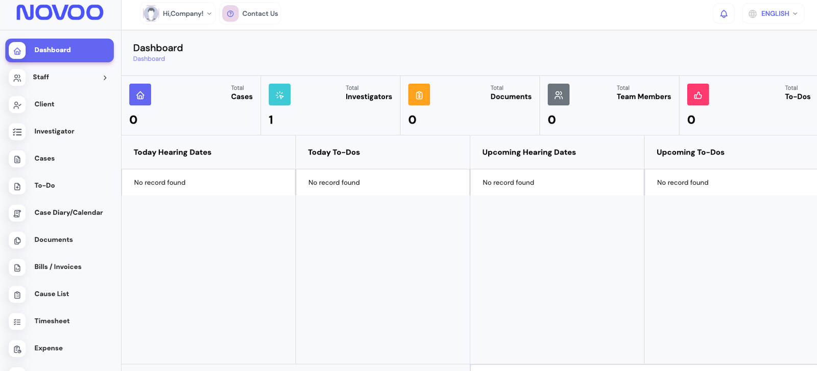Go to Case Diary/Calendar page
The height and width of the screenshot is (371, 817).
68,213
